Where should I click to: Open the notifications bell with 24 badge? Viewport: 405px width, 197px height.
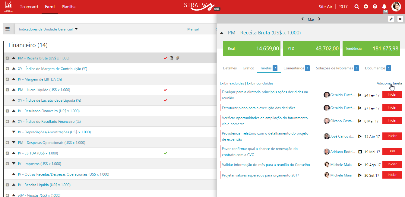tap(384, 6)
